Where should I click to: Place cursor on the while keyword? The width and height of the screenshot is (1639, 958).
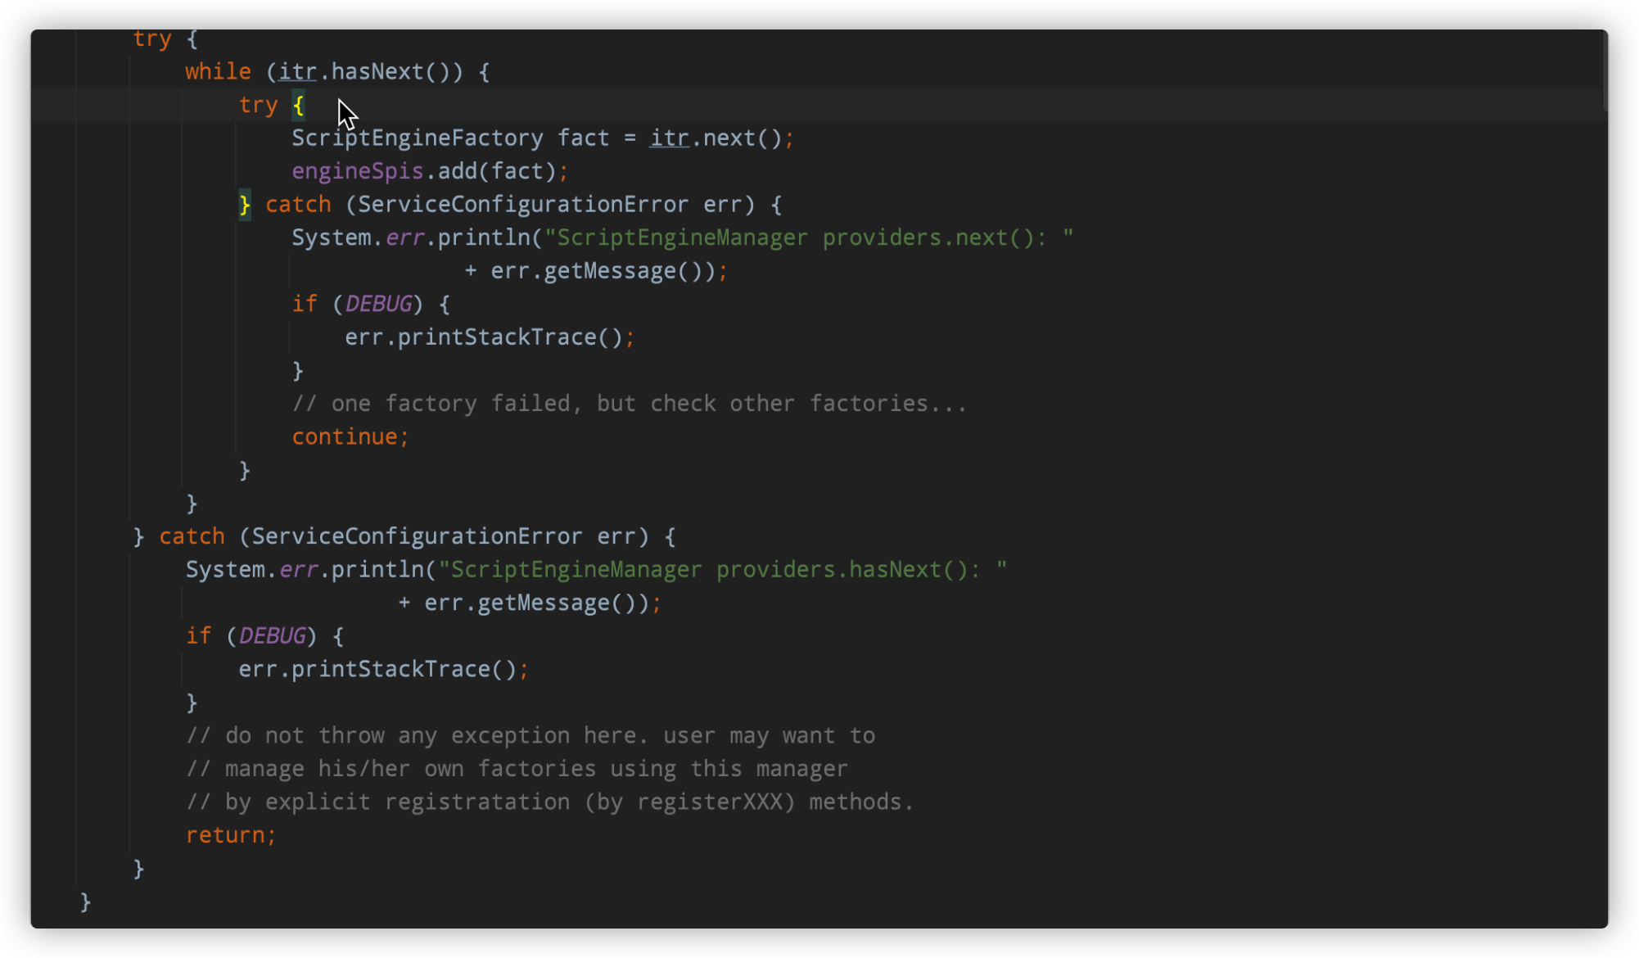pos(218,72)
